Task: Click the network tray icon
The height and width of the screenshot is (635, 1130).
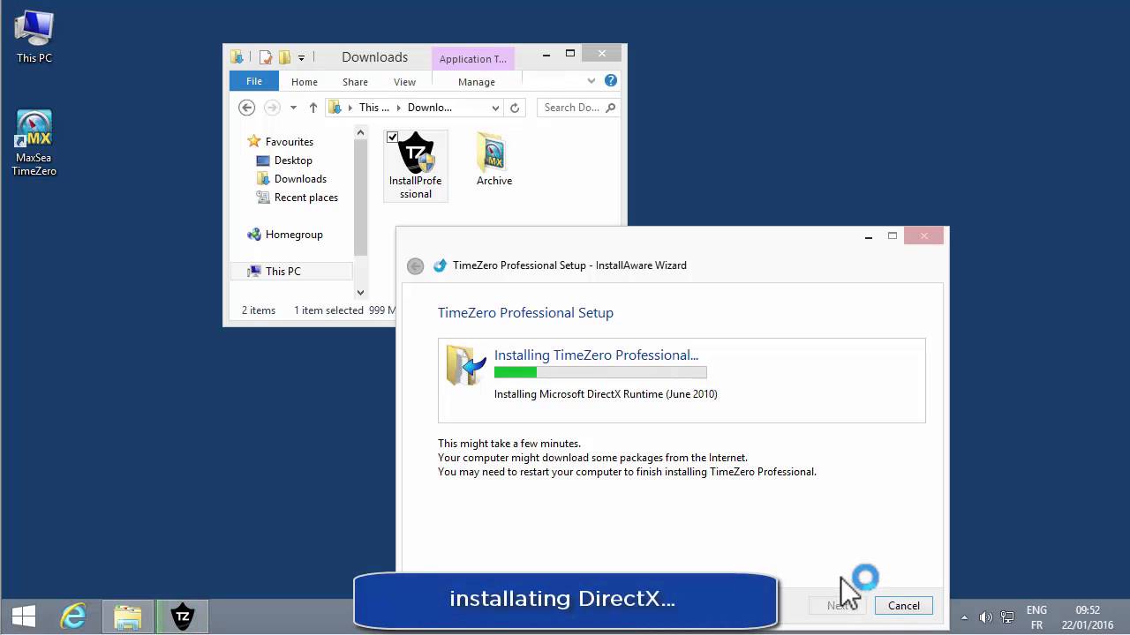Action: click(1006, 616)
